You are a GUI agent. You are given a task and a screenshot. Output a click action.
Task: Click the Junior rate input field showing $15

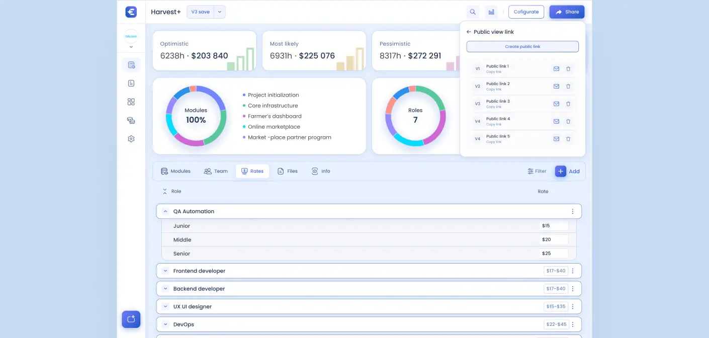coord(554,226)
